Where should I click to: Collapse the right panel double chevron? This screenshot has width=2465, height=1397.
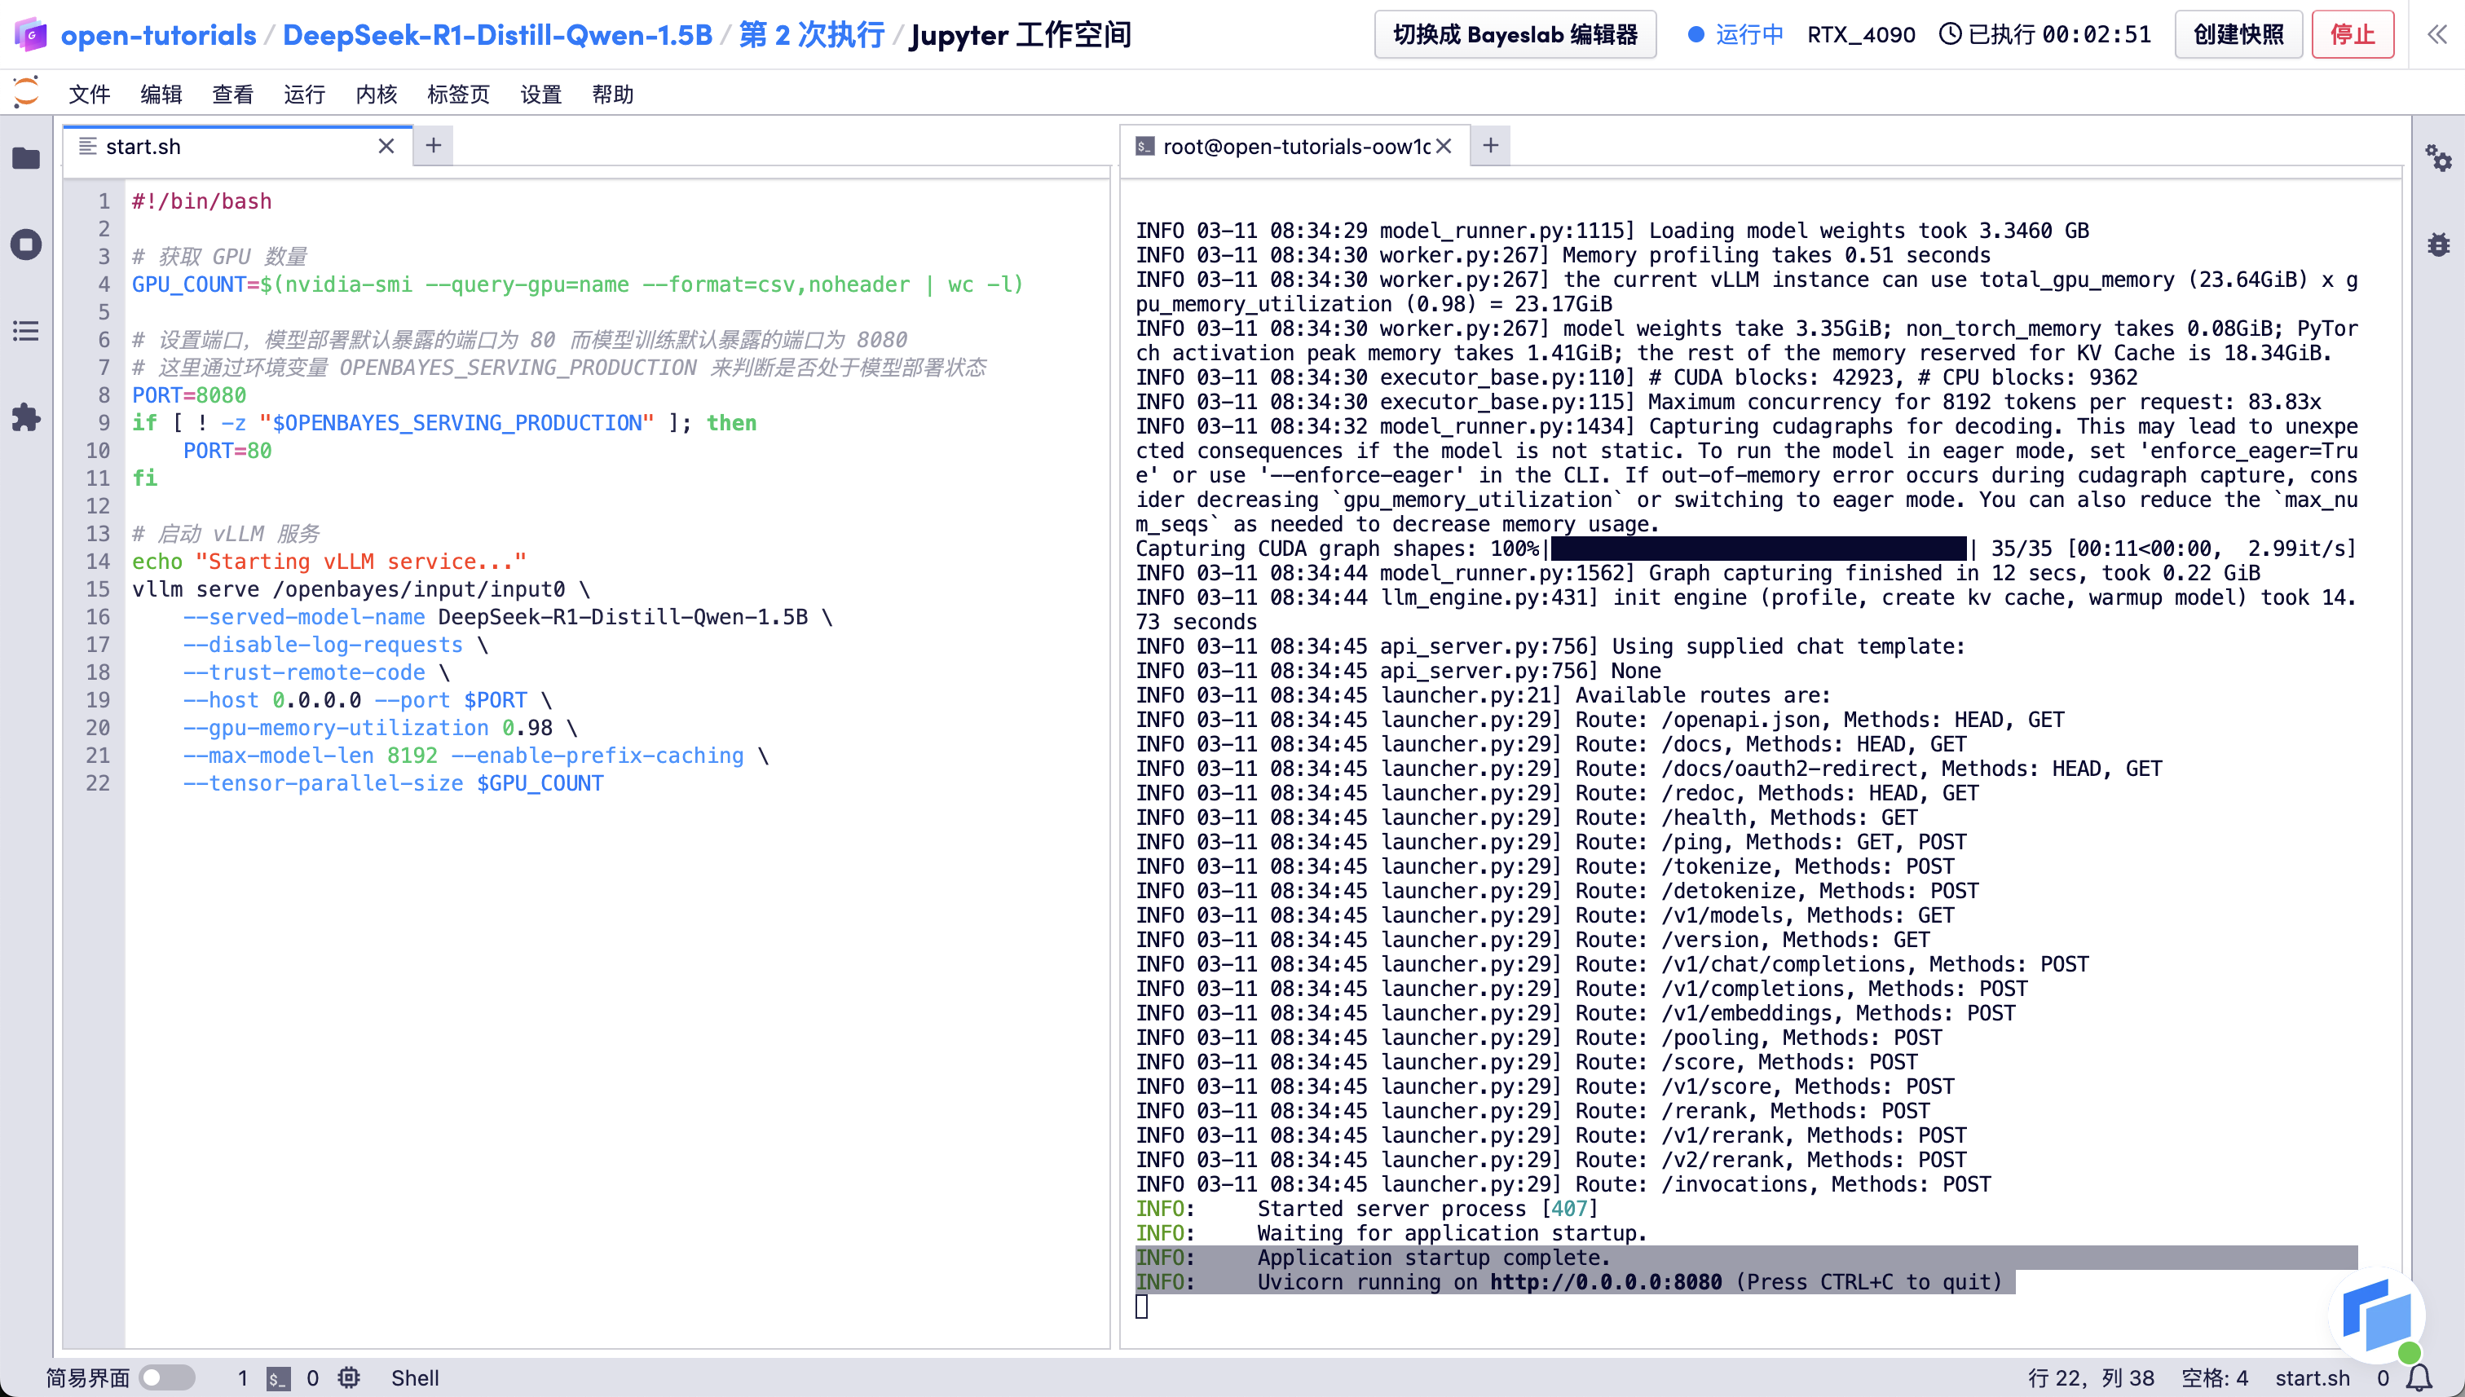[x=2437, y=36]
